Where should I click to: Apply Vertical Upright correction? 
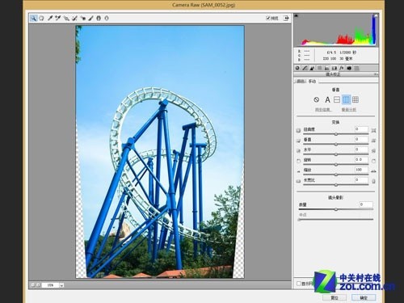click(346, 99)
